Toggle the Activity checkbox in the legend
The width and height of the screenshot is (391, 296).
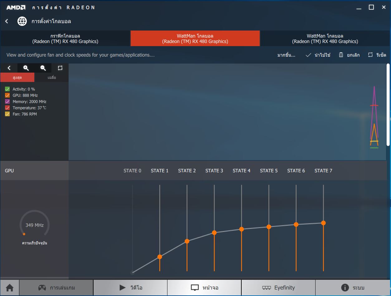pos(7,89)
